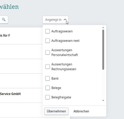The width and height of the screenshot is (124, 119).
Task: Collapse the Angelegt in chevron arrow
Action: [x=65, y=20]
